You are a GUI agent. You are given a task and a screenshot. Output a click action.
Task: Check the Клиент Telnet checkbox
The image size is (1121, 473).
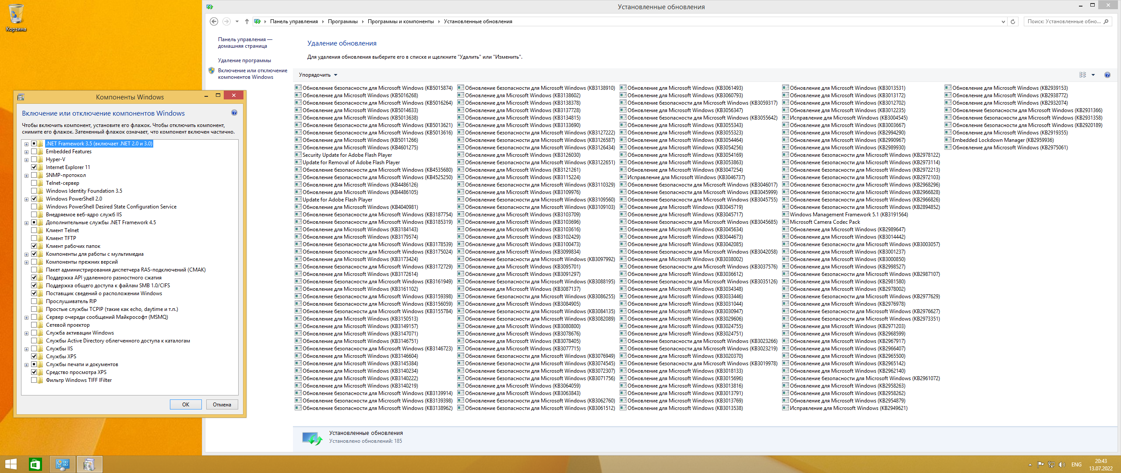click(34, 230)
